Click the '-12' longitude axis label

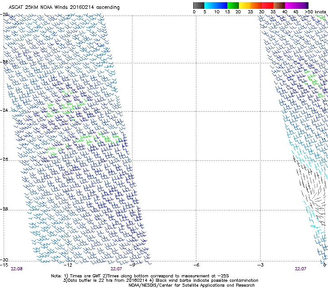coord(68,265)
